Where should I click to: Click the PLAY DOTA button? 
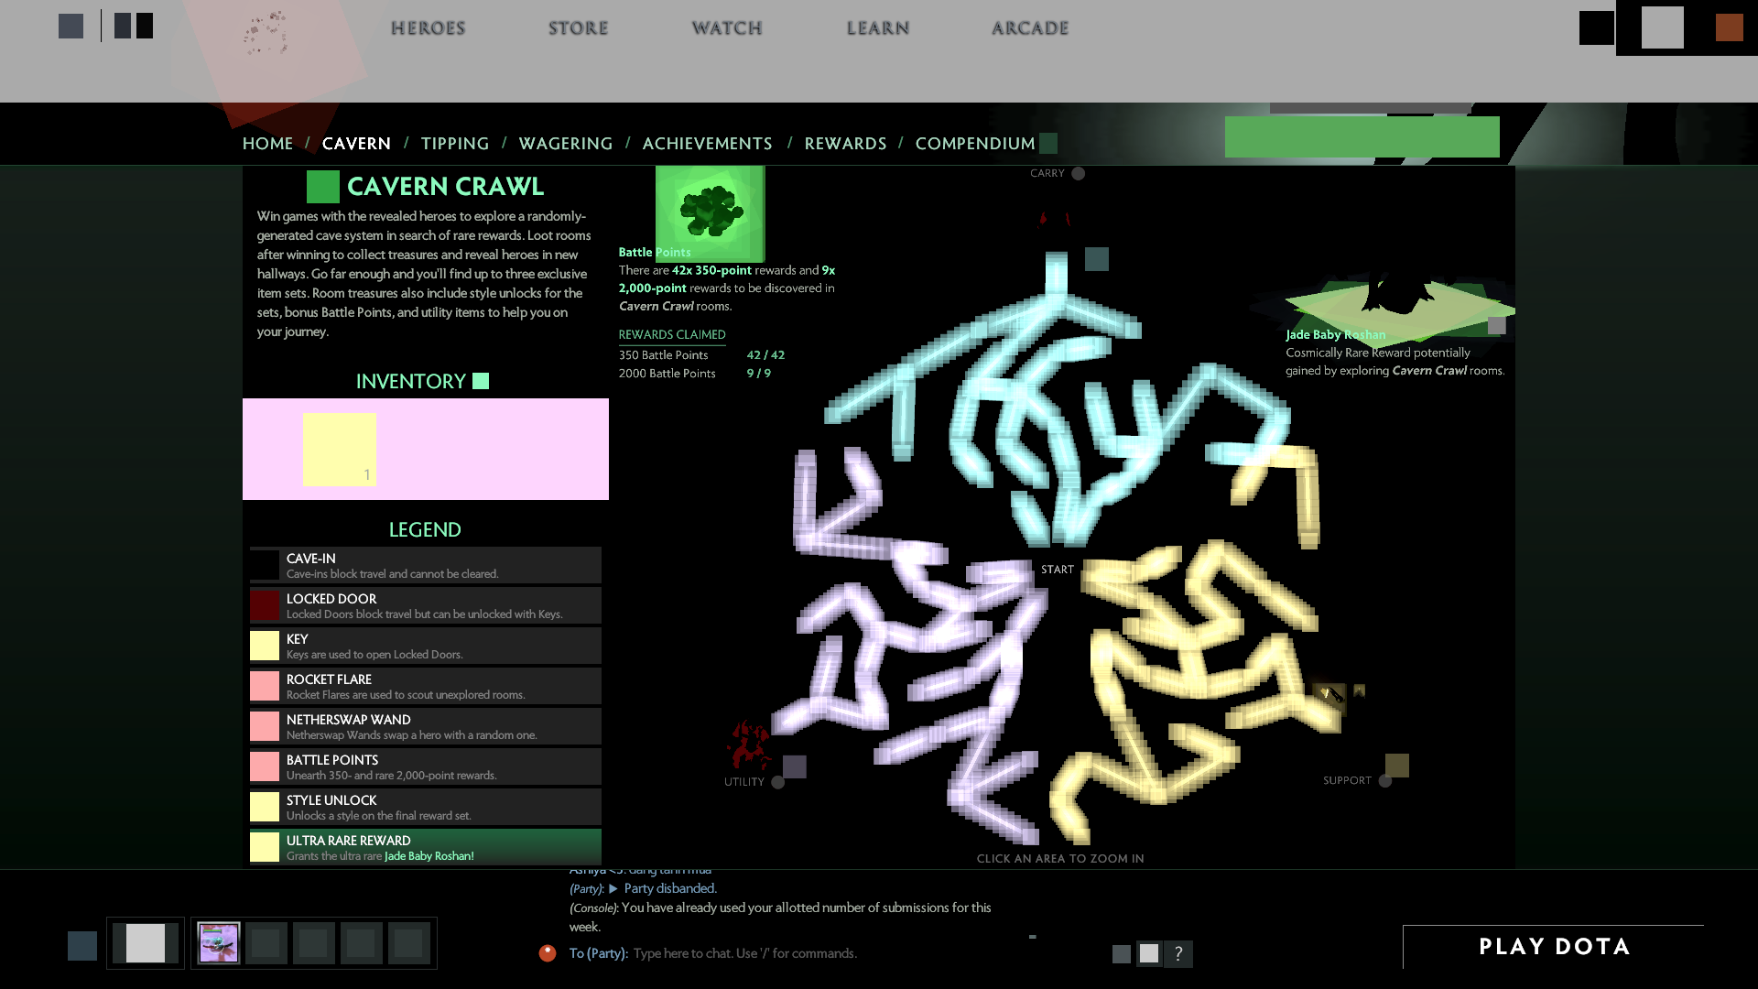tap(1554, 947)
